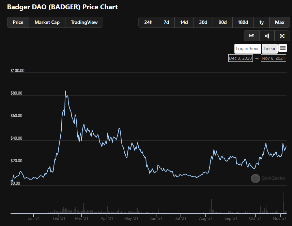Open the chart hamburger export menu
292x226 pixels.
coord(283,48)
